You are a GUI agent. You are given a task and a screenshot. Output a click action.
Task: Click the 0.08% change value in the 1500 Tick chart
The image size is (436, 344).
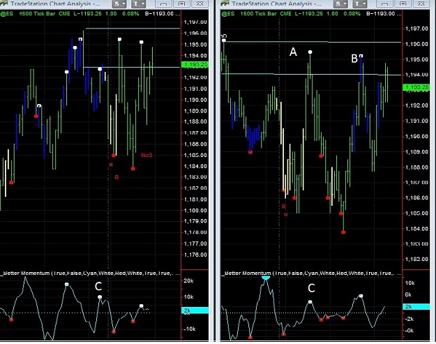point(352,14)
